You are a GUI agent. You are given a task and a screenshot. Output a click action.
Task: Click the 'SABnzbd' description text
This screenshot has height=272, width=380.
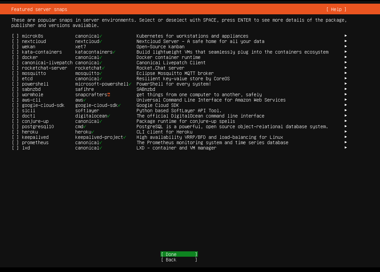click(146, 89)
